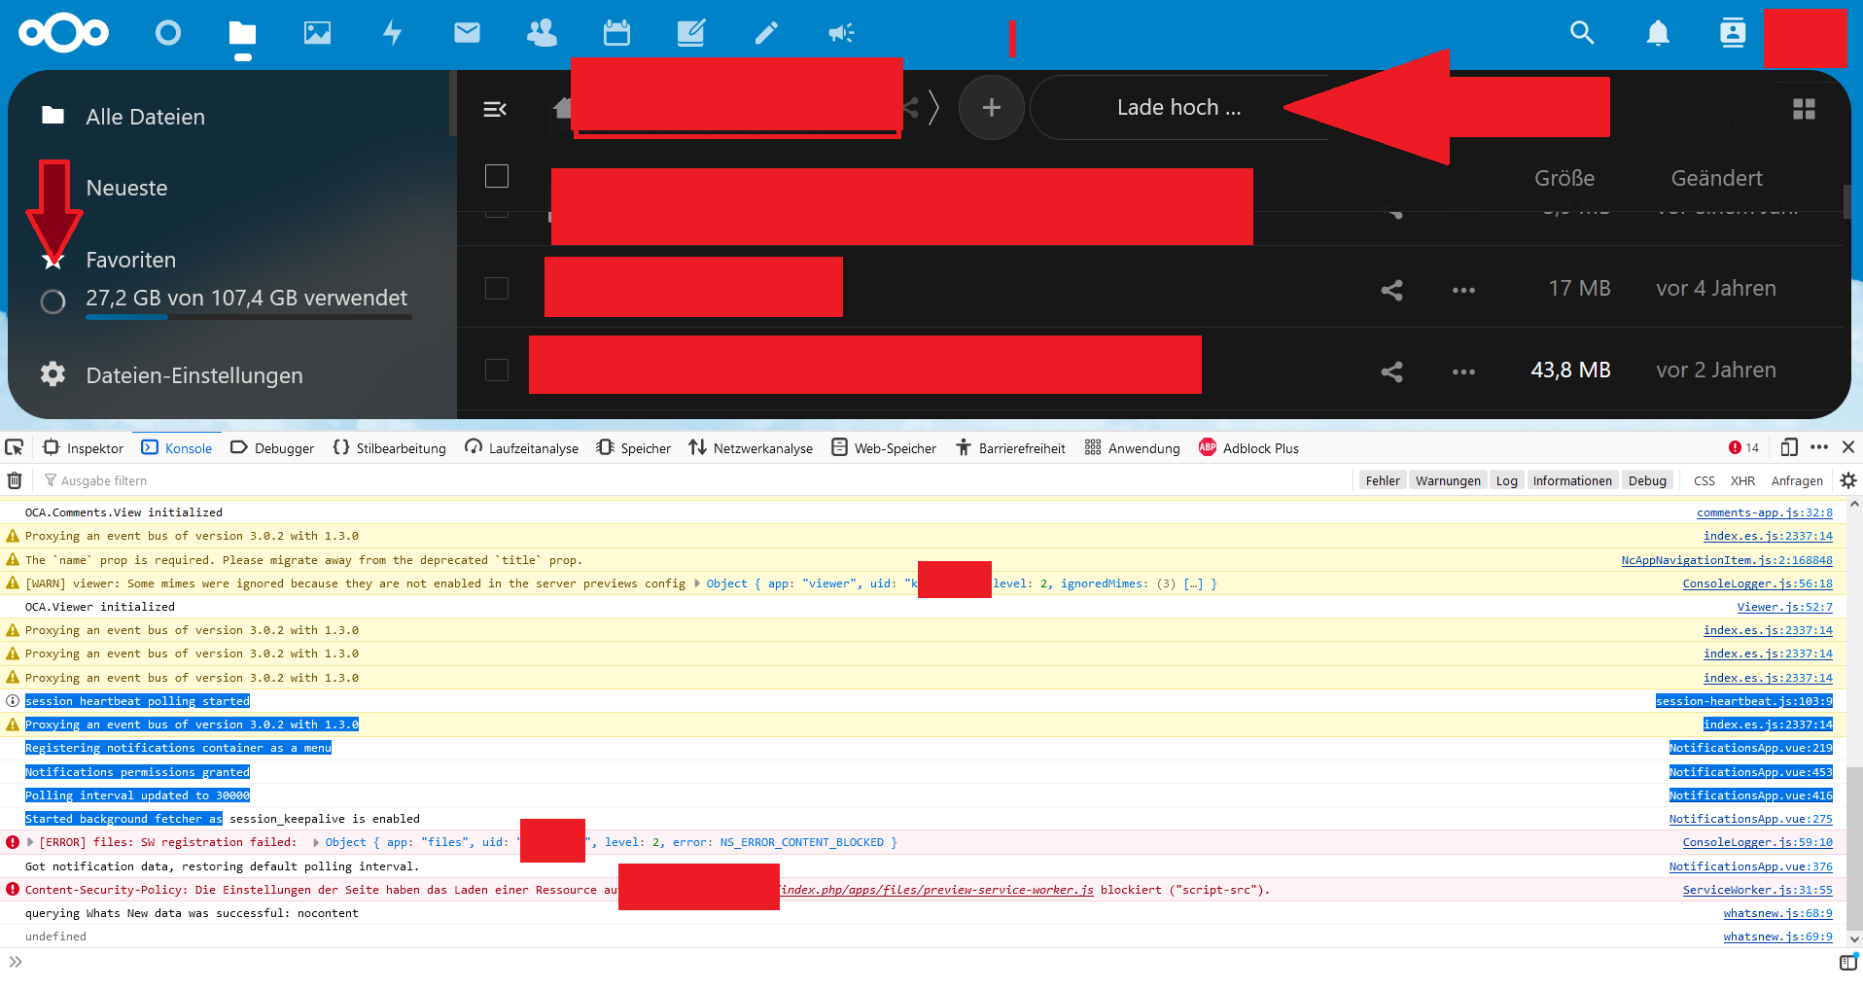Toggle the select-all files checkbox
Screen dimensions: 1863x989
pyautogui.click(x=497, y=176)
